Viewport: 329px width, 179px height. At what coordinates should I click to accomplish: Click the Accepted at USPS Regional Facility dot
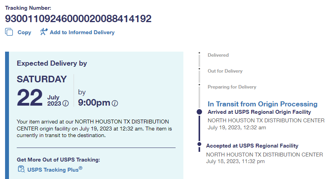[x=199, y=146]
